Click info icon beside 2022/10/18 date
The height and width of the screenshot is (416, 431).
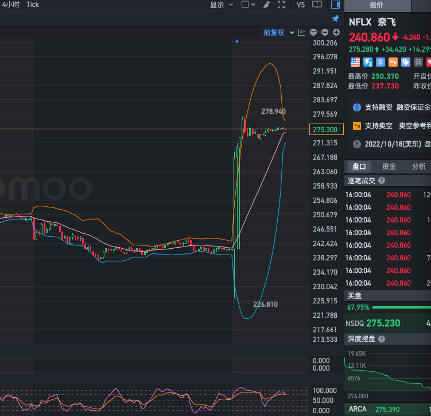point(357,144)
